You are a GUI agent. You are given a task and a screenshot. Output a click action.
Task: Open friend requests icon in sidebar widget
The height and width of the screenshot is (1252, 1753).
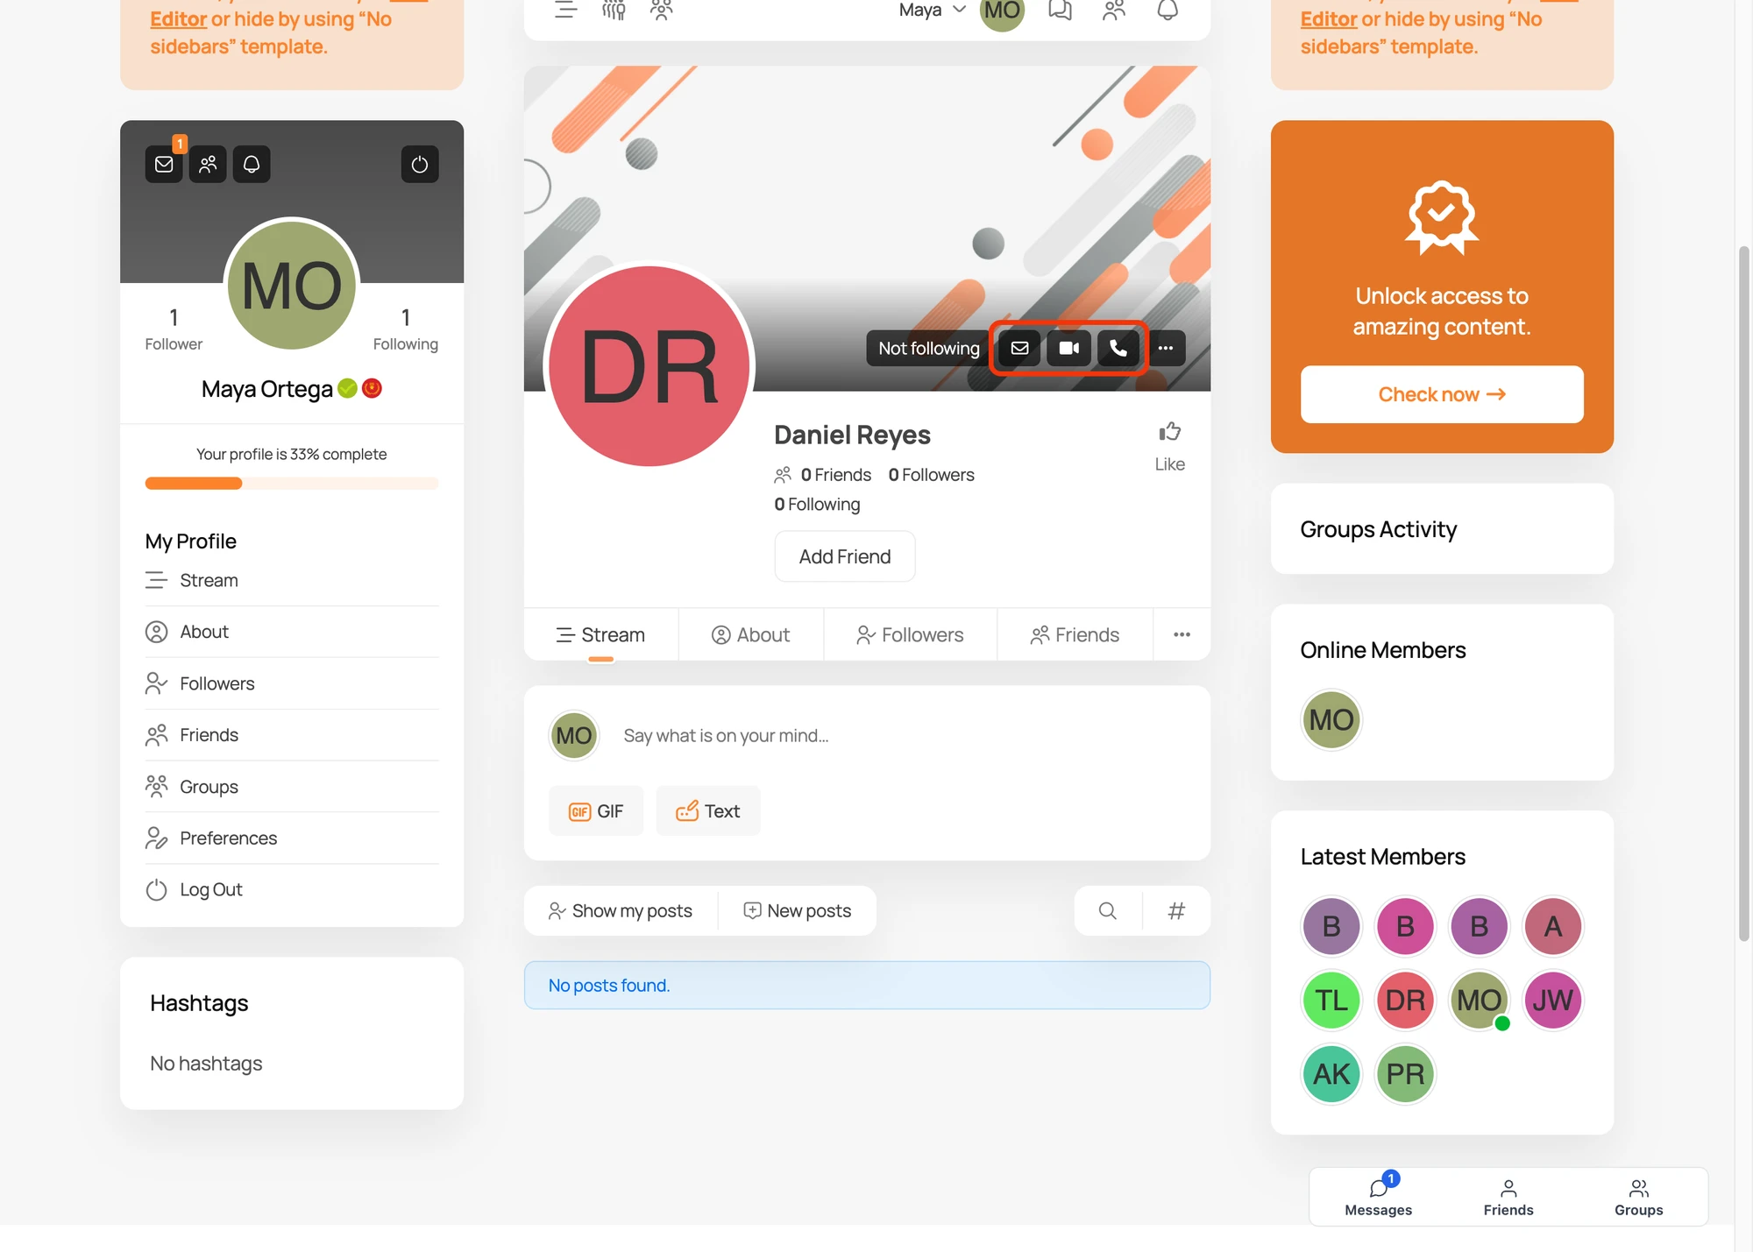[208, 165]
